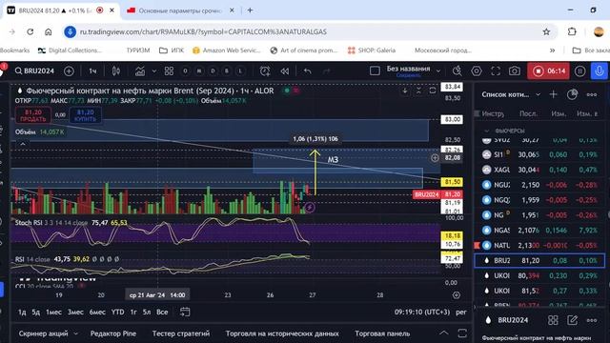Select the SI1 row in watchlist
The image size is (610, 343).
[539, 154]
